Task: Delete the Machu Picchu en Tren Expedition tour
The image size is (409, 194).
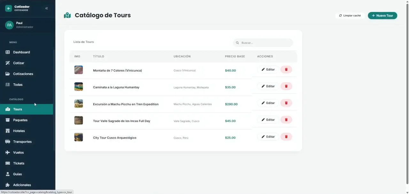Action: click(286, 103)
